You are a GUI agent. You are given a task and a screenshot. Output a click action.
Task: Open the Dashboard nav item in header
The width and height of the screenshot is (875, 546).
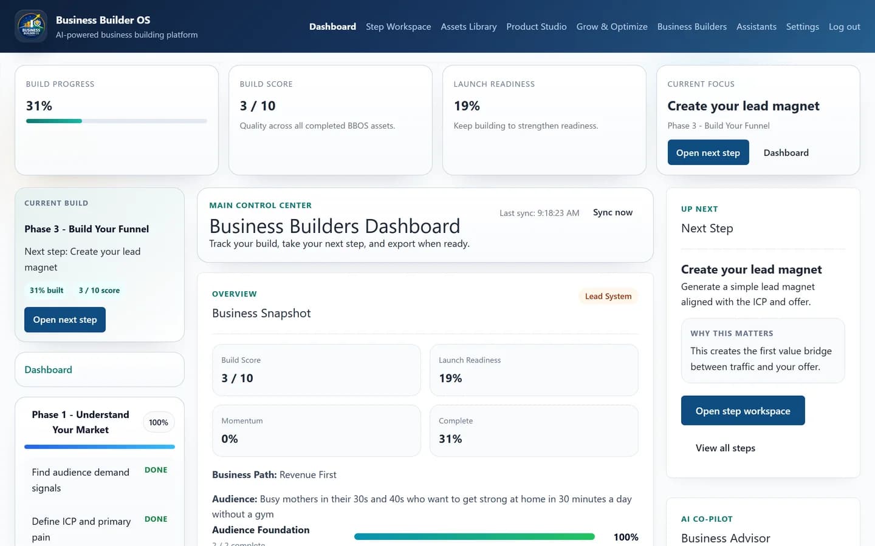pos(332,27)
